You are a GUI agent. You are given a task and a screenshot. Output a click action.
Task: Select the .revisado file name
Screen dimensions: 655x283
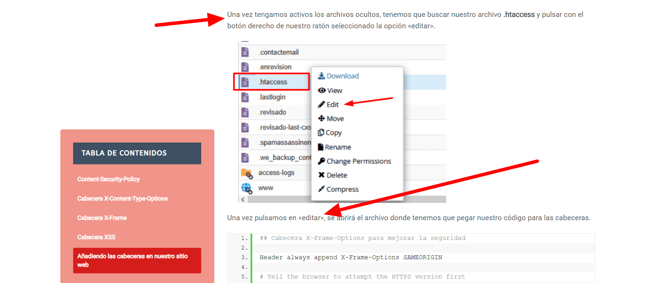click(x=272, y=113)
